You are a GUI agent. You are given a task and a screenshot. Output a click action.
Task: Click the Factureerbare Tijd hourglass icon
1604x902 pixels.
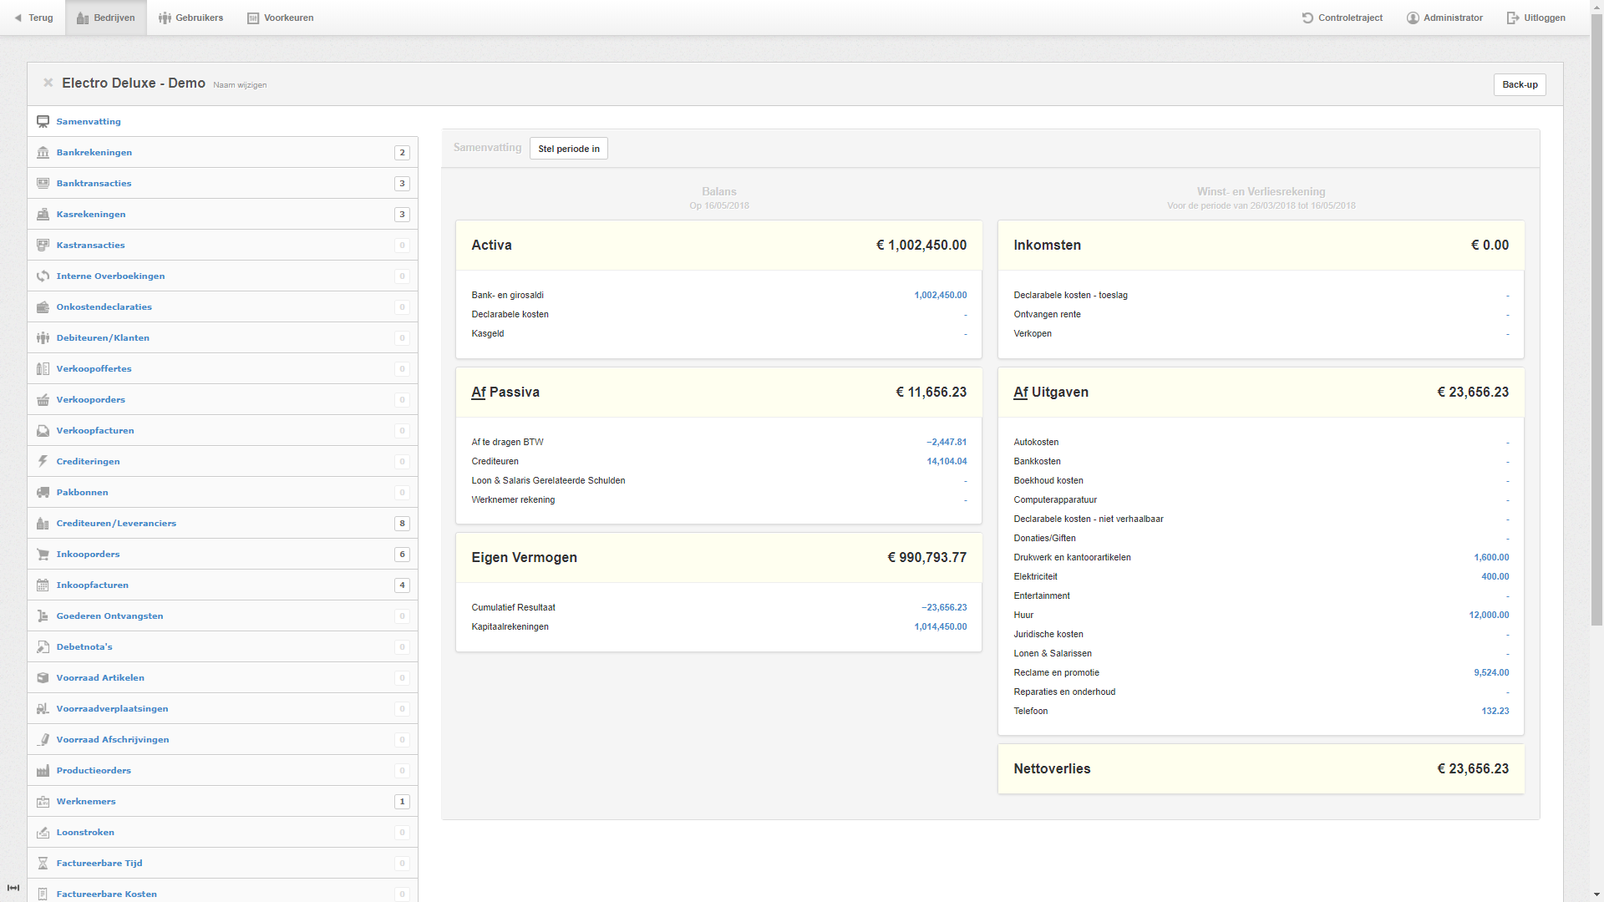click(43, 864)
